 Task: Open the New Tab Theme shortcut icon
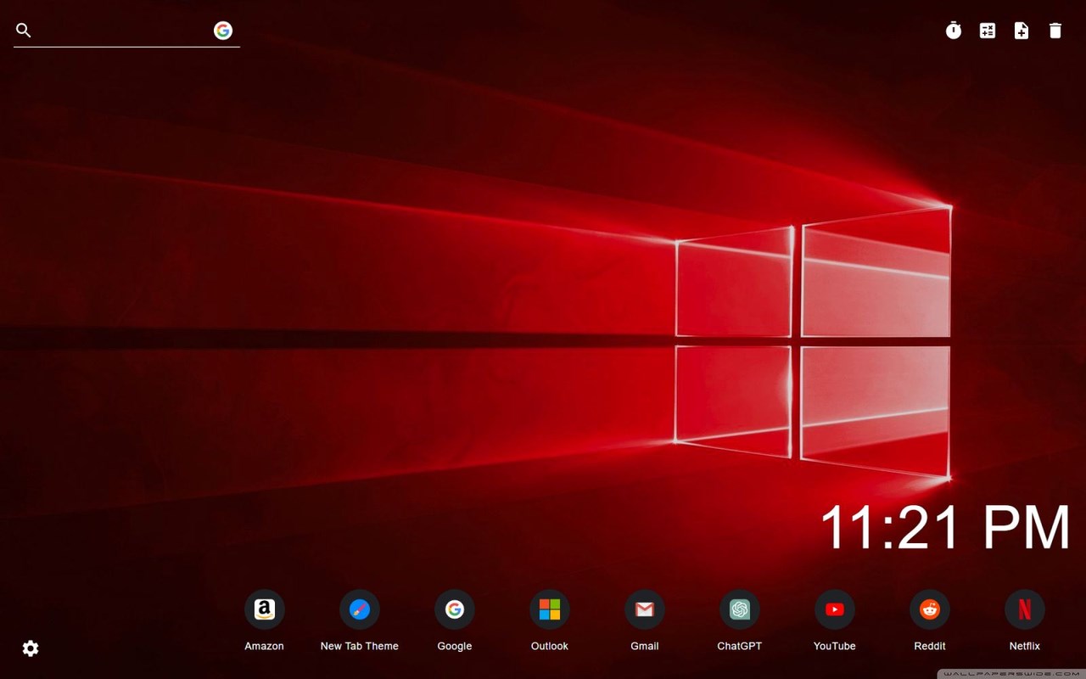tap(360, 609)
